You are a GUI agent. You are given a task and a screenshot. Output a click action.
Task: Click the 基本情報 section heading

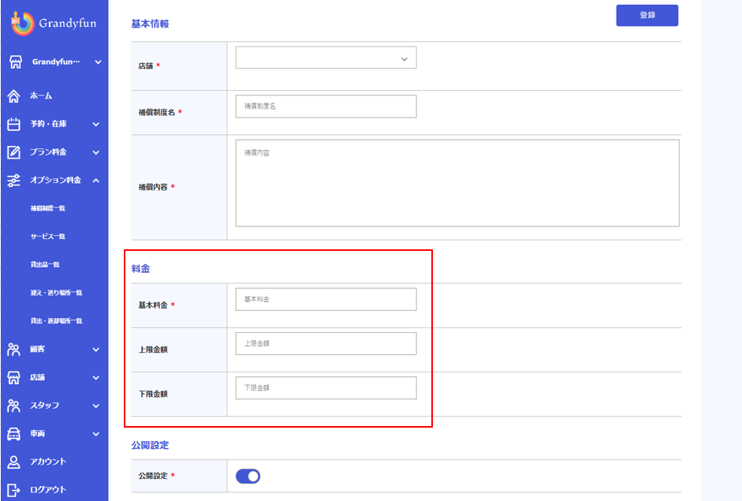(150, 24)
